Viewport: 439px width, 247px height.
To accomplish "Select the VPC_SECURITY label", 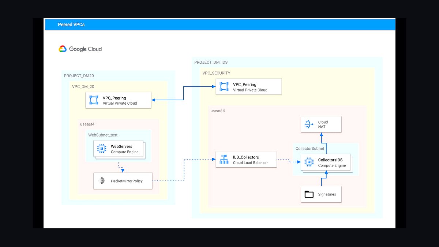I will pos(217,73).
